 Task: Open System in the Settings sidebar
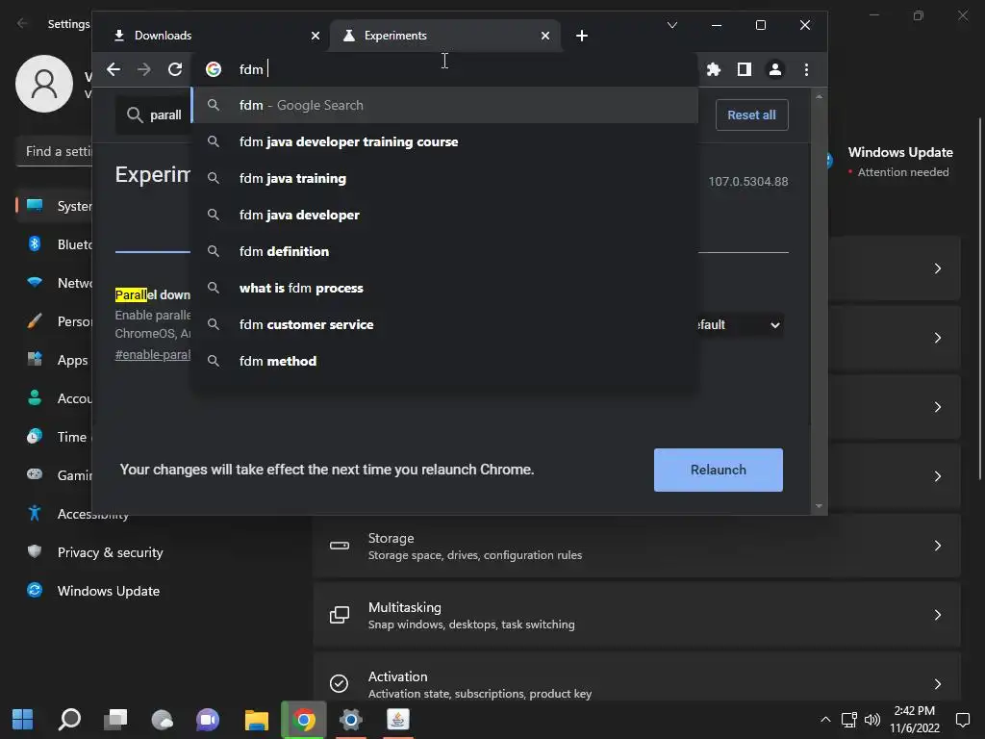tap(55, 206)
